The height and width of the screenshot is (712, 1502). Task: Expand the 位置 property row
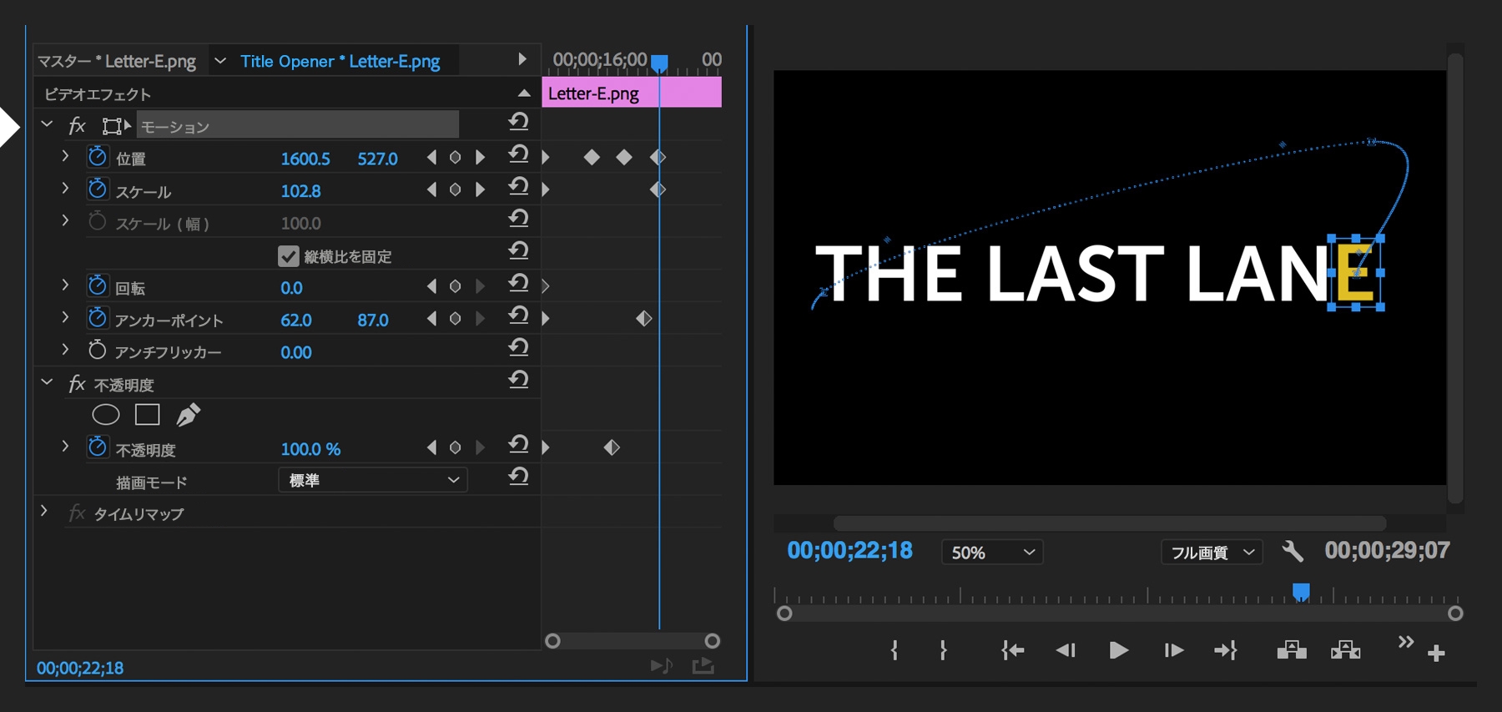pyautogui.click(x=65, y=156)
